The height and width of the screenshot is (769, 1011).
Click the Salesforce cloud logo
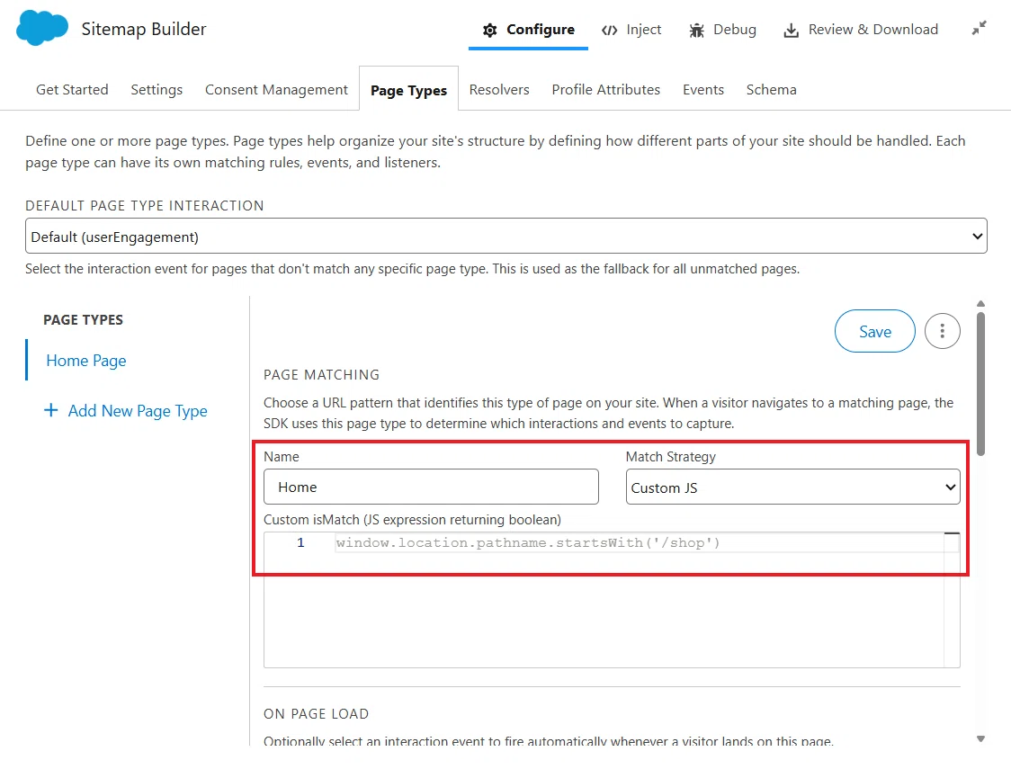[42, 29]
